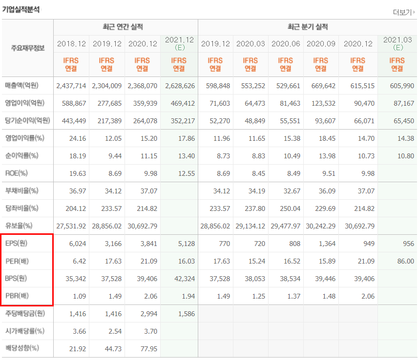Select reserve ratio 27,531.92
Screen dimensions: 418x360
71,226
